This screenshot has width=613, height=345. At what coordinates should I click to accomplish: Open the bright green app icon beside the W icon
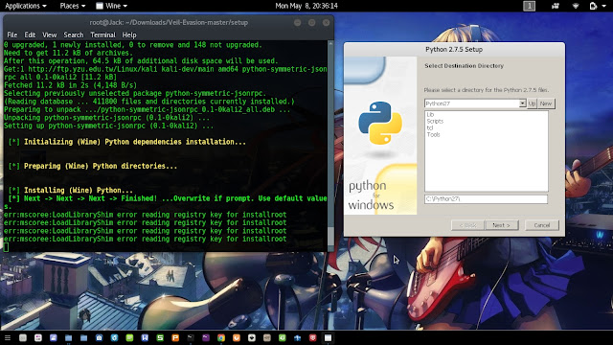click(129, 337)
